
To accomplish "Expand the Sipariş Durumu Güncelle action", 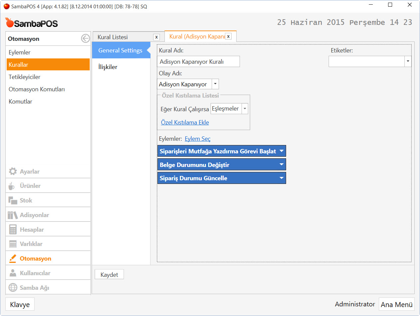I will tap(281, 178).
